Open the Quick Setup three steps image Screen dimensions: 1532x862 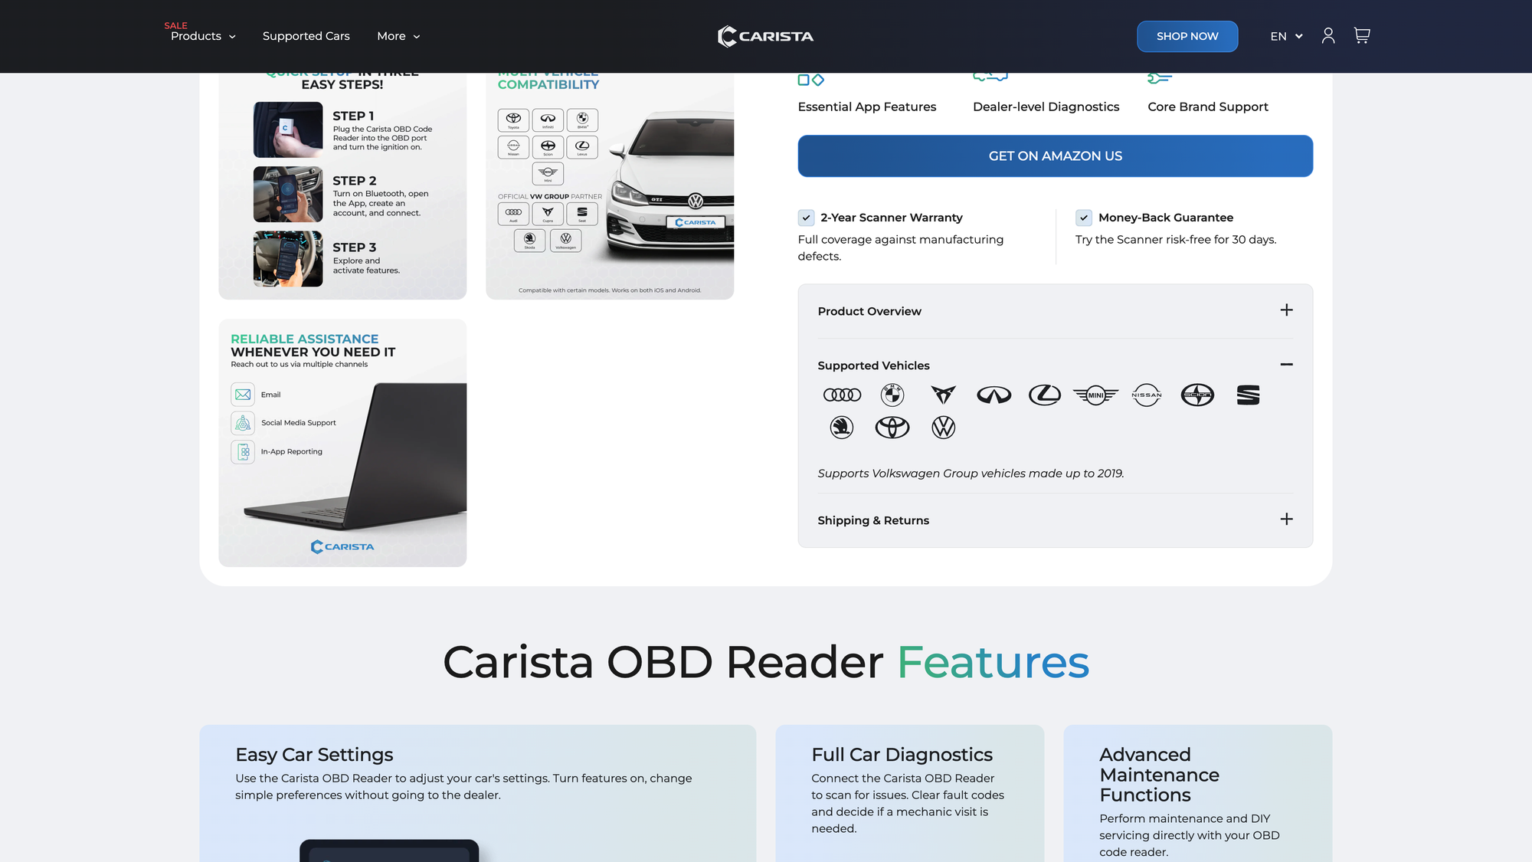click(x=342, y=186)
